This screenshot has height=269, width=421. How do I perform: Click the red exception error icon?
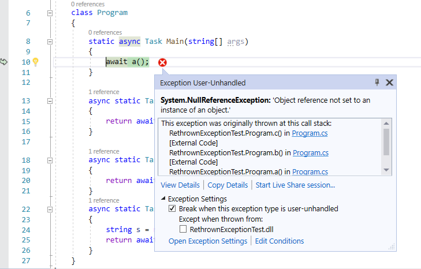[x=162, y=62]
